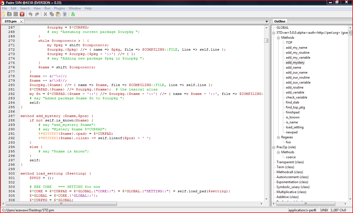This screenshot has width=353, height=213.
Task: Close the current file via red X icon
Action: pos(22,14)
